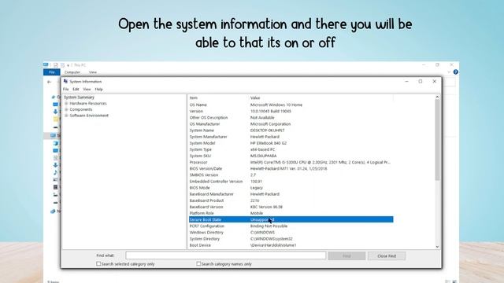Select the System Model row
504x283 pixels.
tap(291, 143)
